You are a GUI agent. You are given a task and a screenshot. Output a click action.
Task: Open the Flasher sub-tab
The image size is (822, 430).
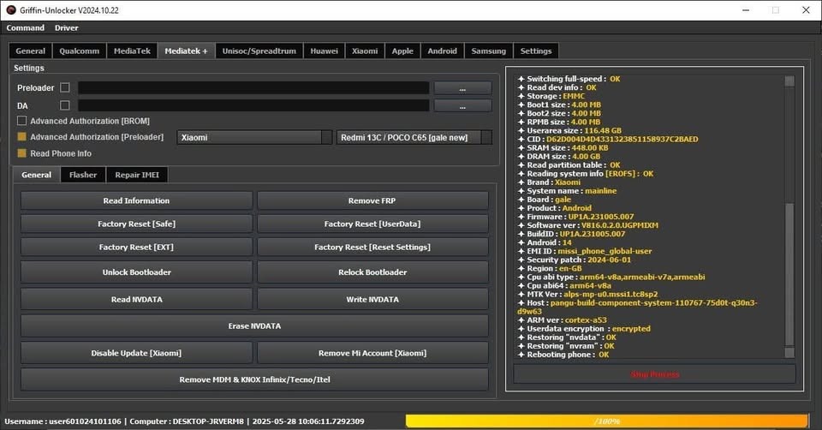(x=83, y=175)
